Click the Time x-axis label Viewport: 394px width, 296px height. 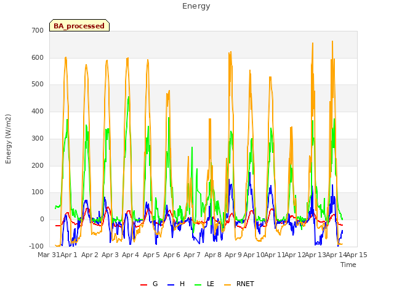[x=348, y=265]
